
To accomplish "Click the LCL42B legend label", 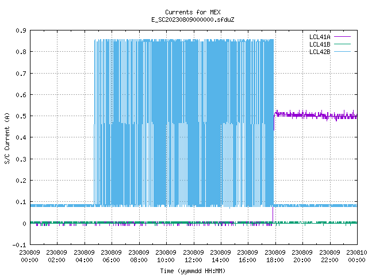I will pyautogui.click(x=320, y=52).
